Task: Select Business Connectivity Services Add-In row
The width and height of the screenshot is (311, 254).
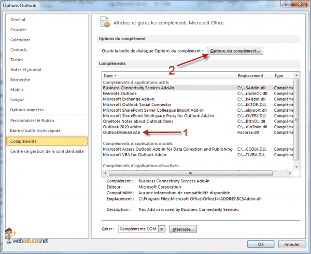Action: point(198,88)
